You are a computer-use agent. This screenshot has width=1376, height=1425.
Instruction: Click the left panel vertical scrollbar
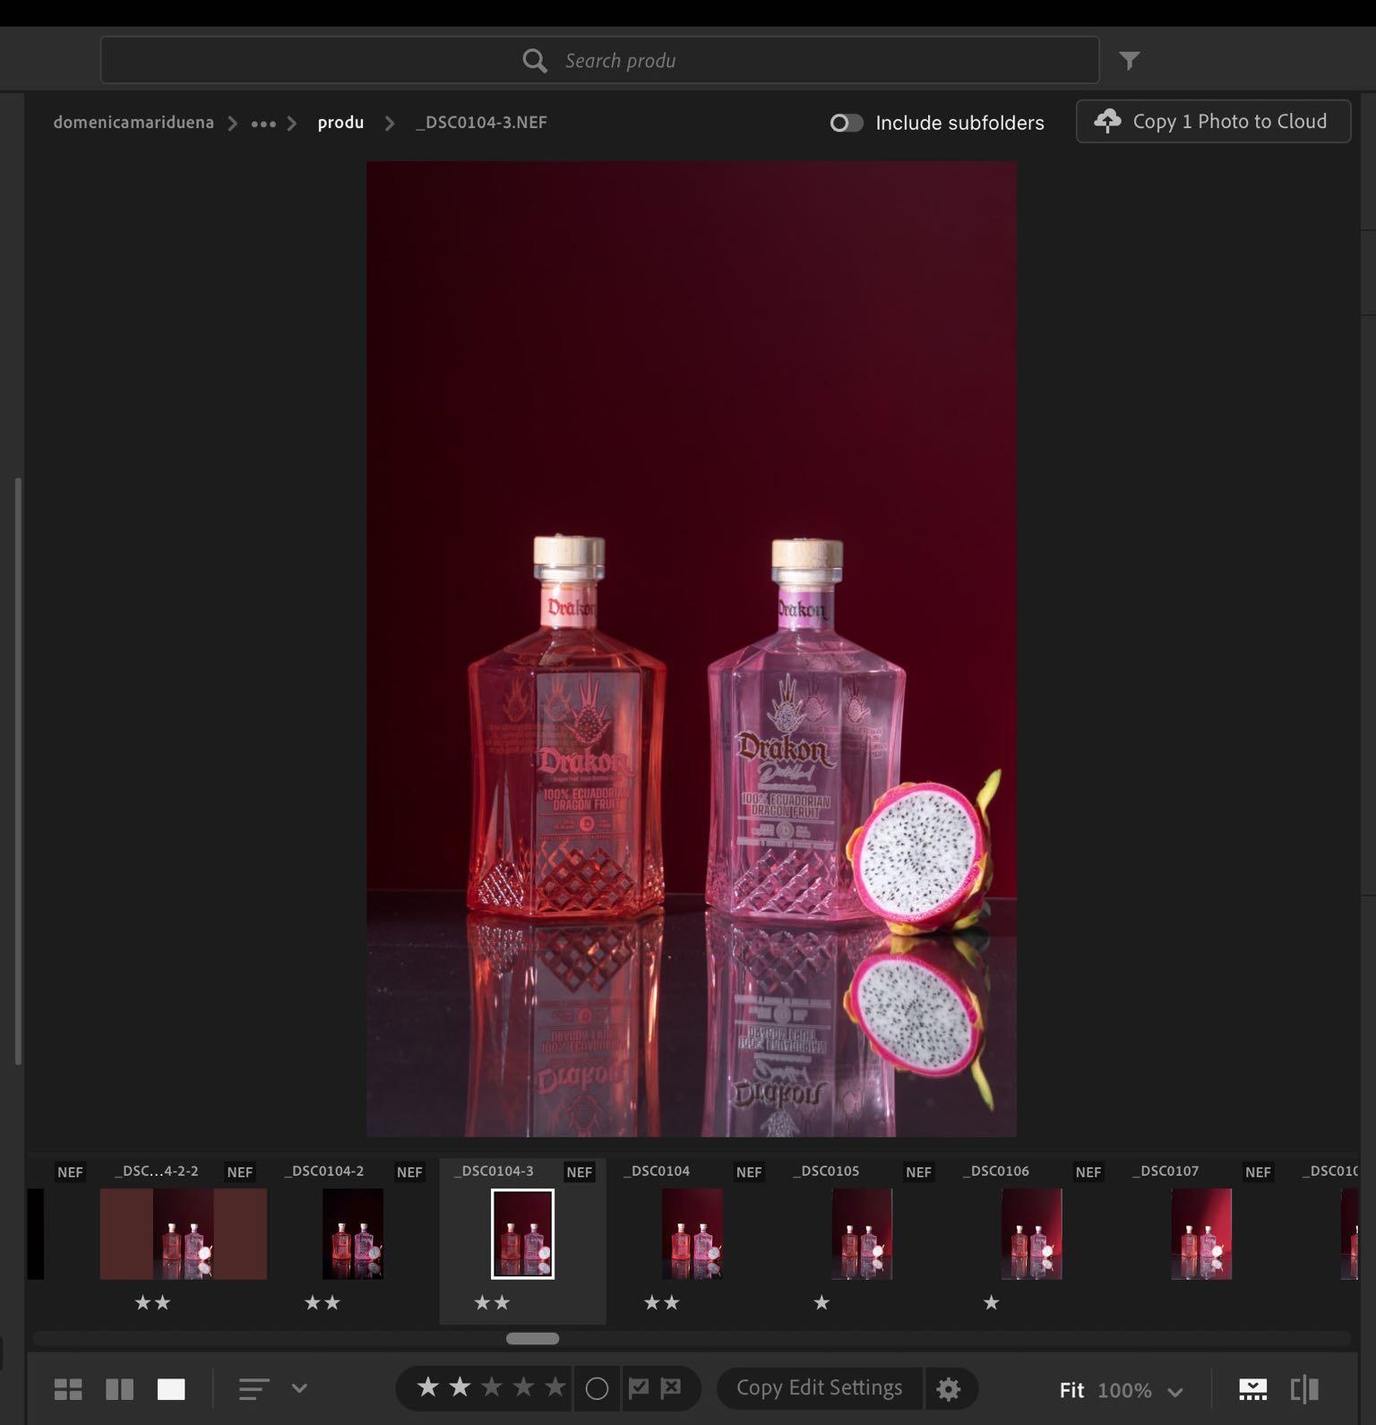point(18,770)
